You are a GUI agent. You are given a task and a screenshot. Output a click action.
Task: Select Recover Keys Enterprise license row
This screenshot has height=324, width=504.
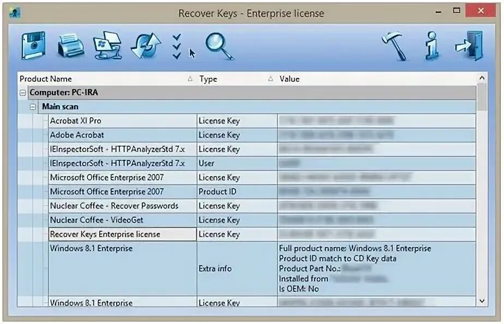[262, 234]
